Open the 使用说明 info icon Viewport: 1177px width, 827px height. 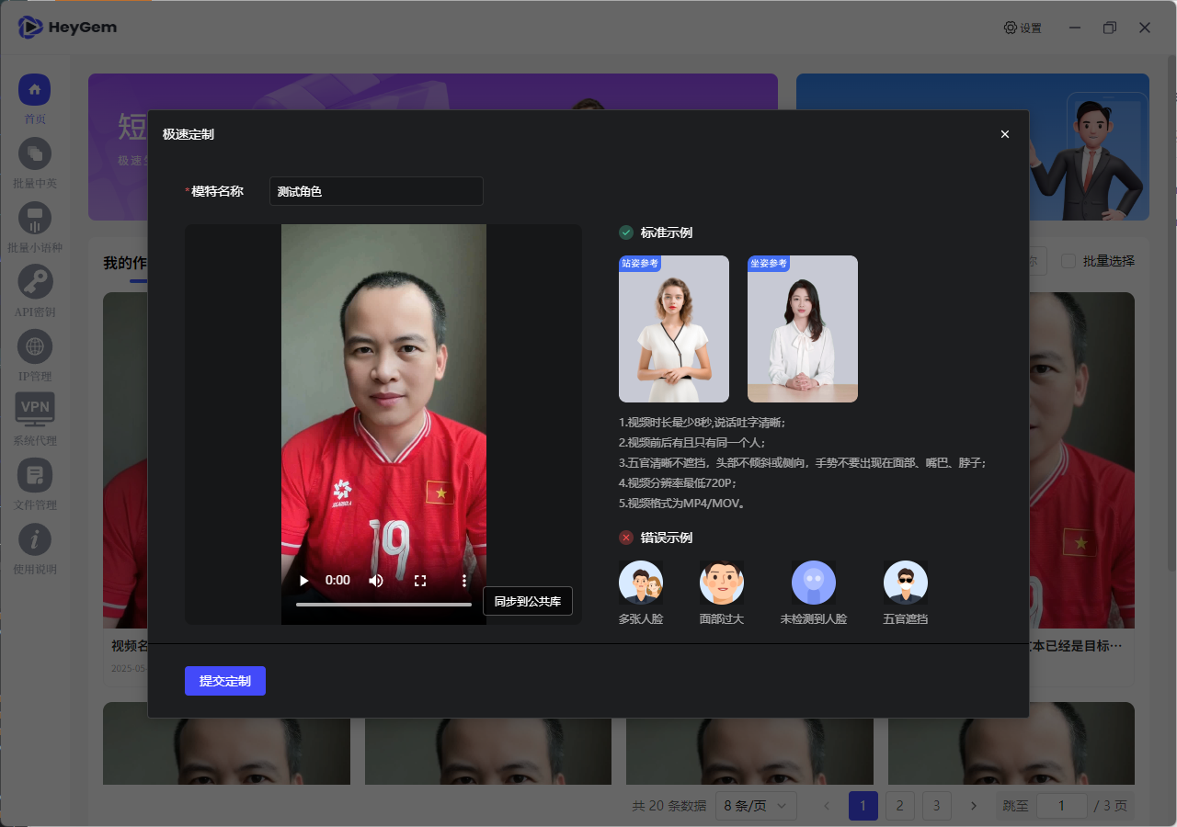click(35, 540)
